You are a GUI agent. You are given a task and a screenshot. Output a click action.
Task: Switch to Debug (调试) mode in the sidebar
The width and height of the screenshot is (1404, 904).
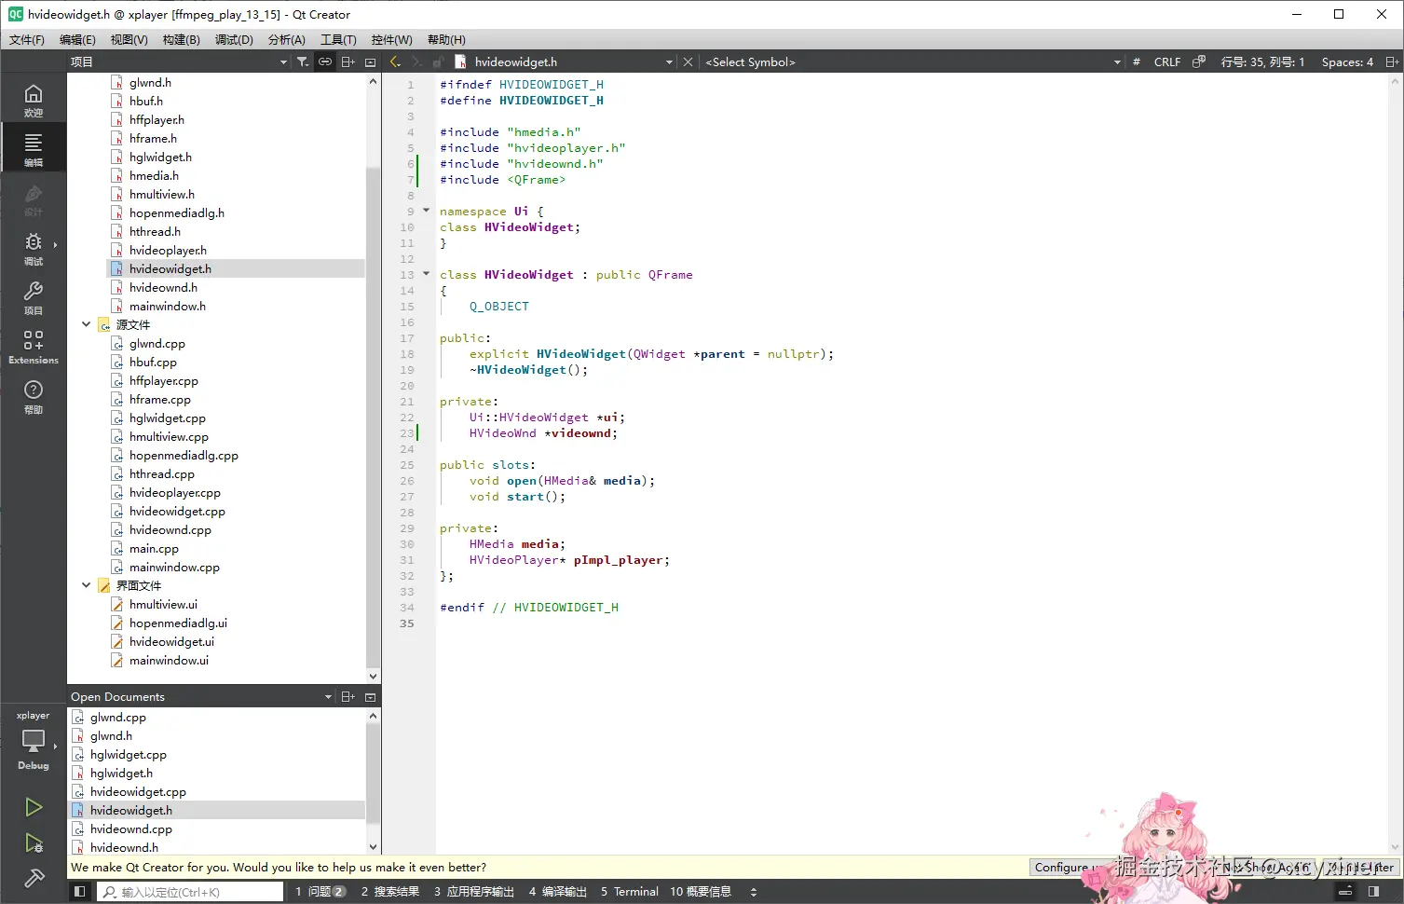tap(34, 248)
